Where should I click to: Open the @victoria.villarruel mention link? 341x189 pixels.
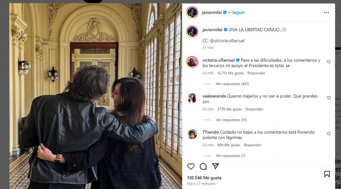tap(227, 40)
